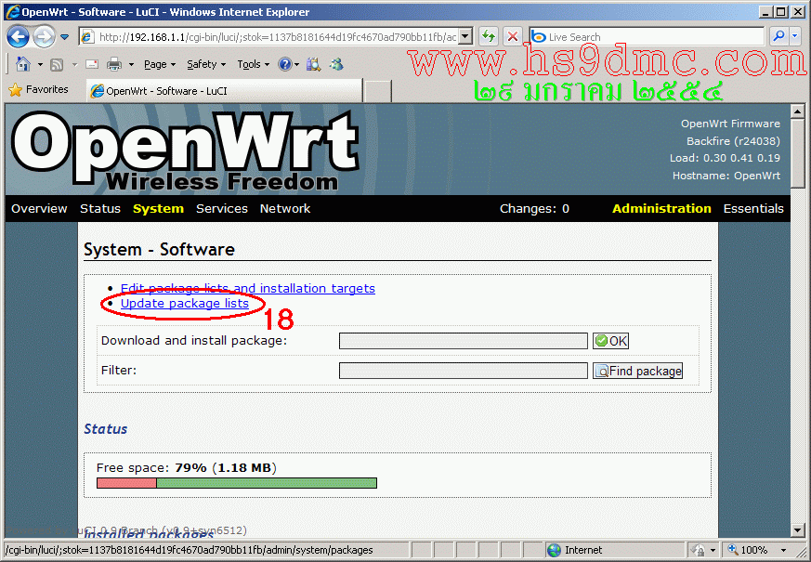Click the address bar URL field
The width and height of the screenshot is (811, 562).
click(x=269, y=37)
